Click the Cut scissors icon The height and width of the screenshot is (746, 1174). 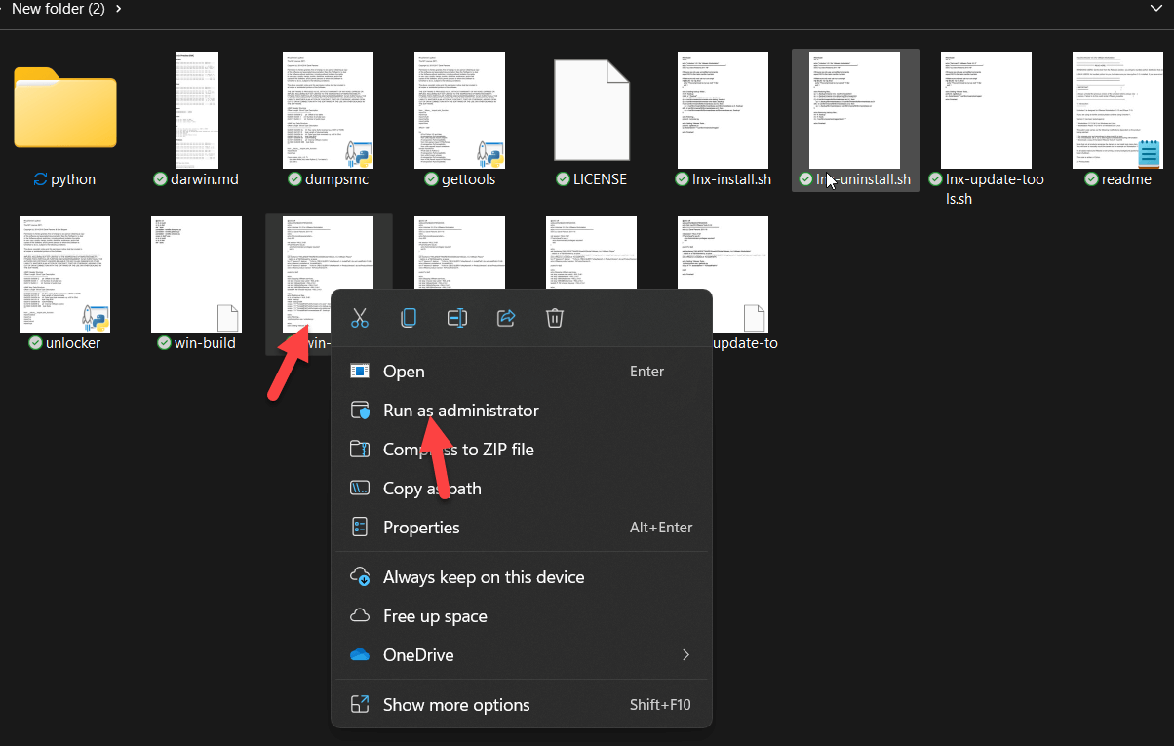point(360,318)
